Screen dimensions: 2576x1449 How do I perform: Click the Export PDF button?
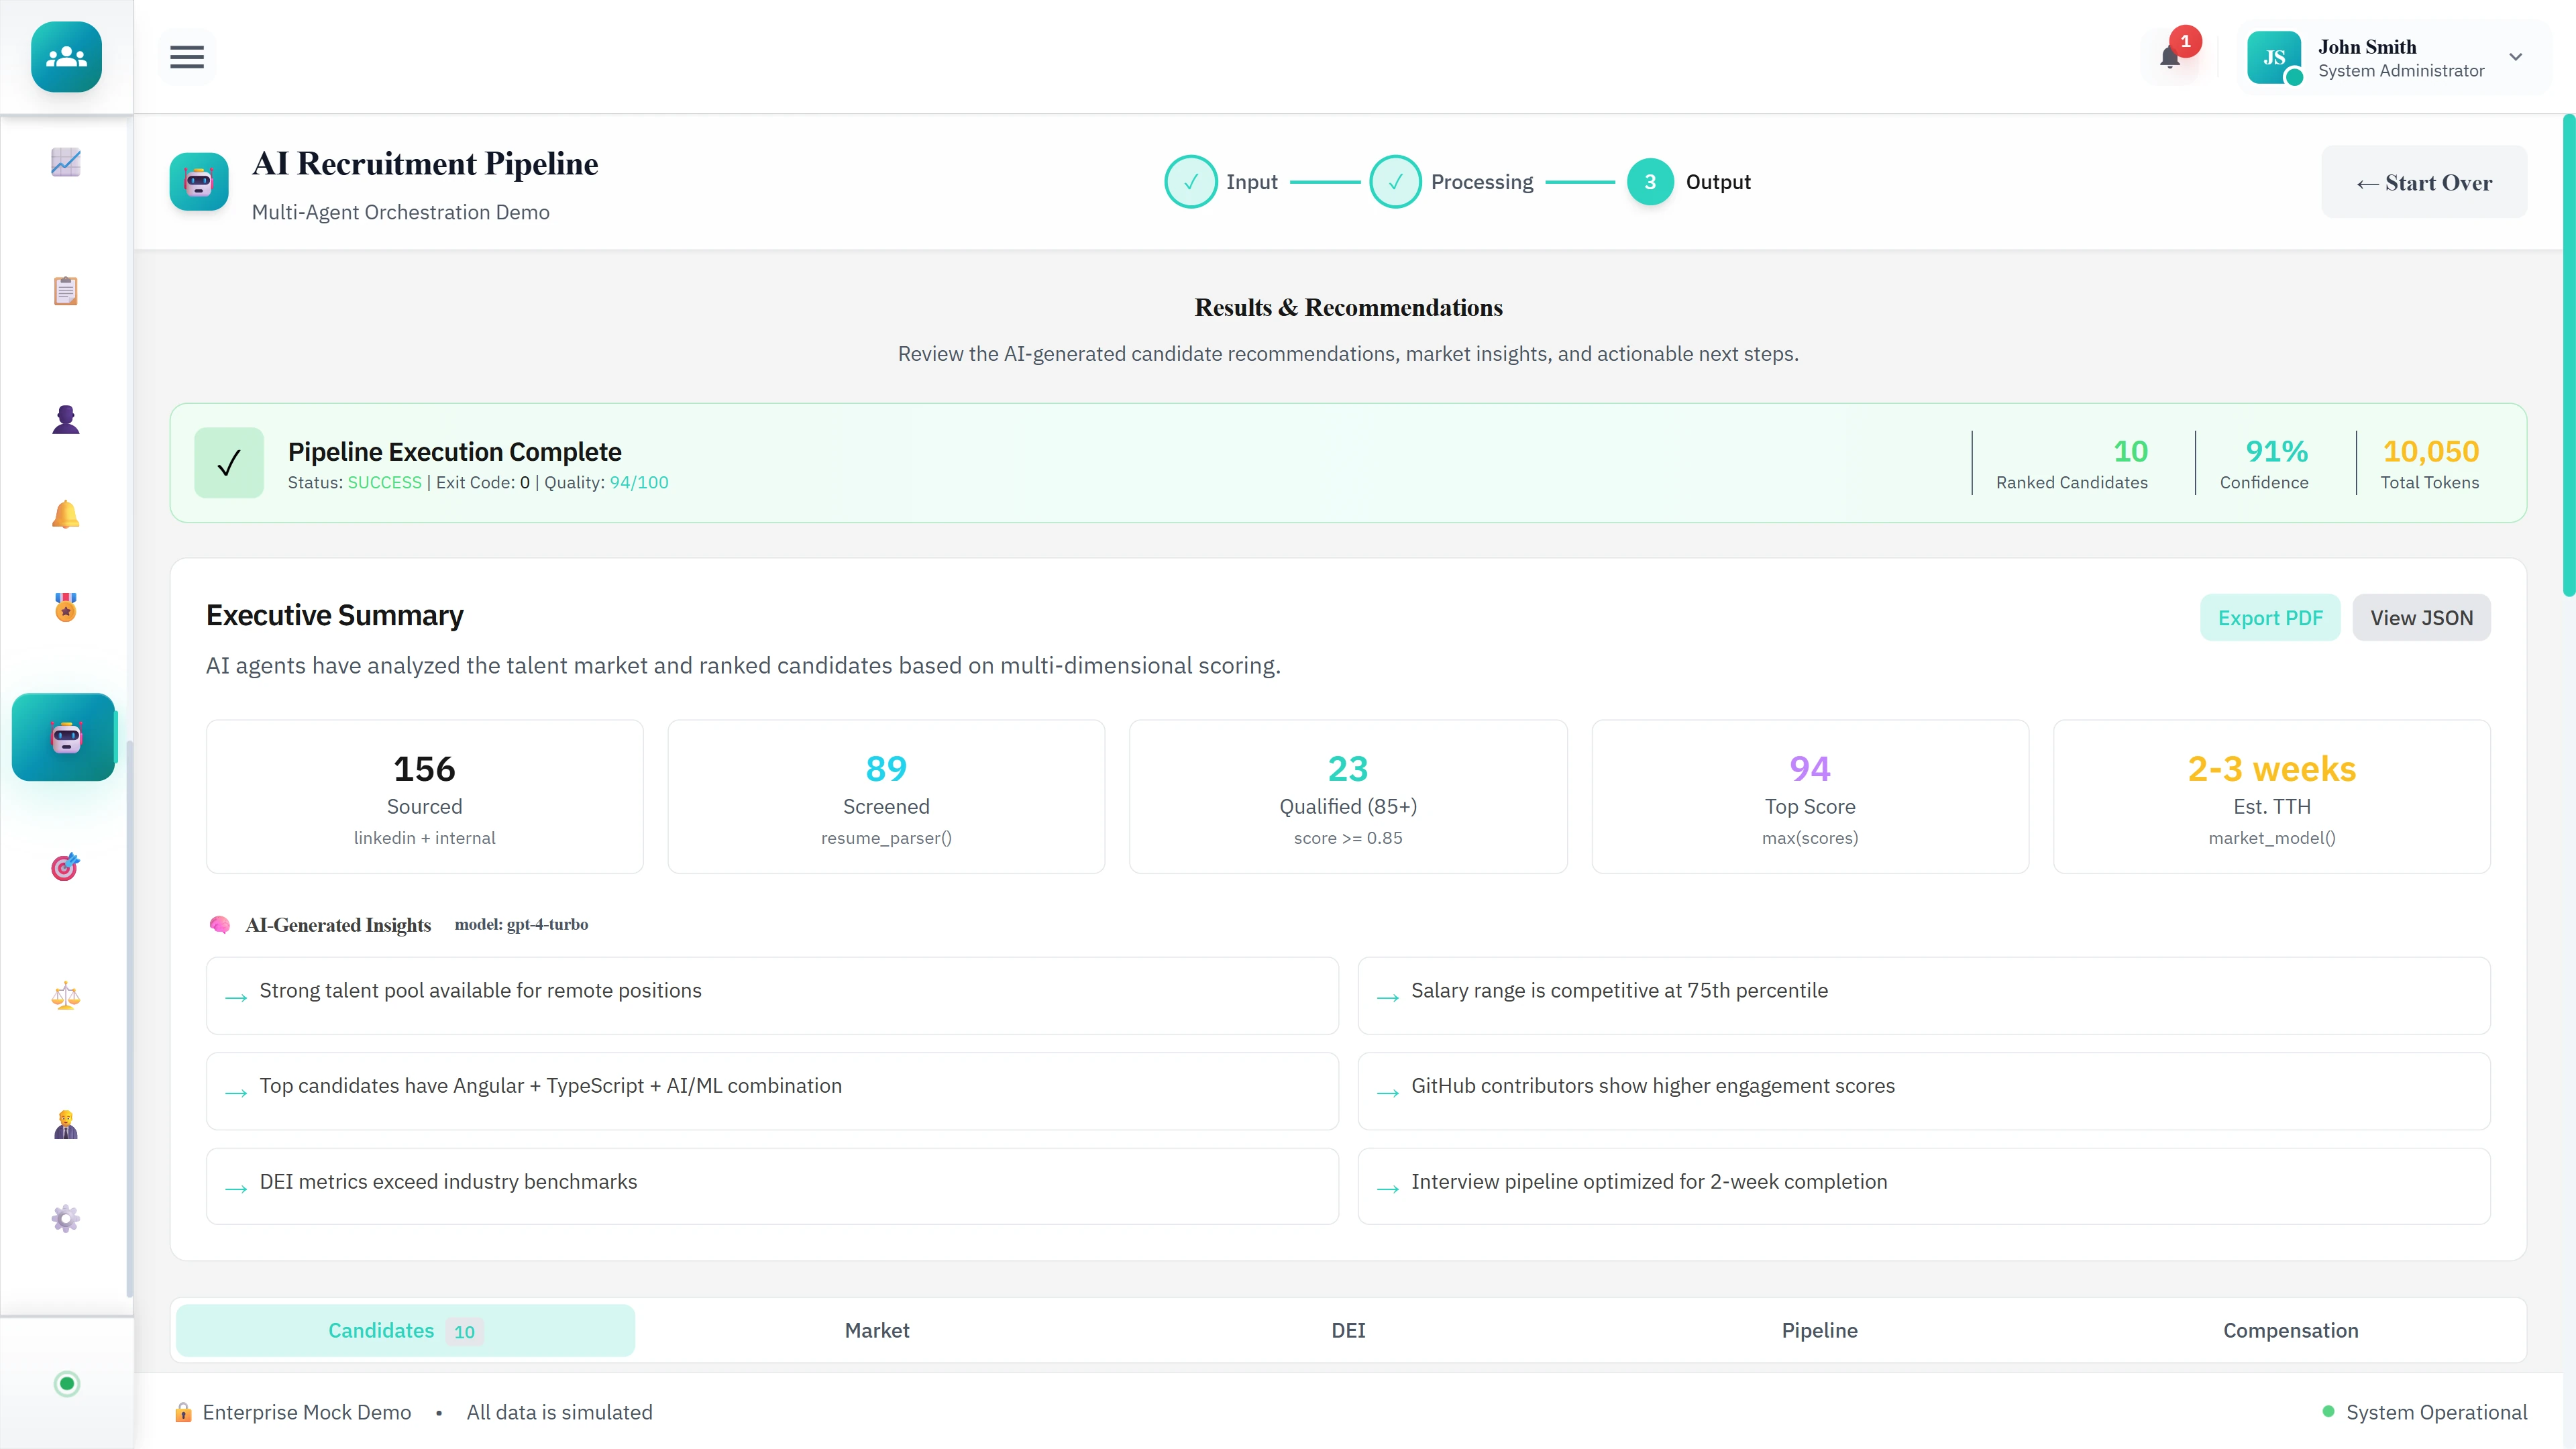pos(2270,617)
